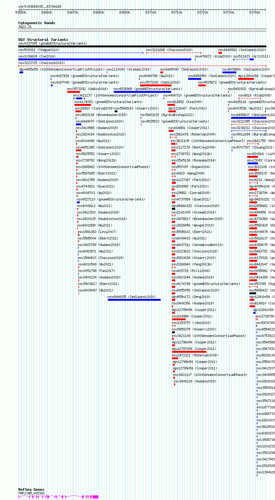
Task: Open variant nsv5848143 (Almarri2020)
Action: (x=137, y=108)
